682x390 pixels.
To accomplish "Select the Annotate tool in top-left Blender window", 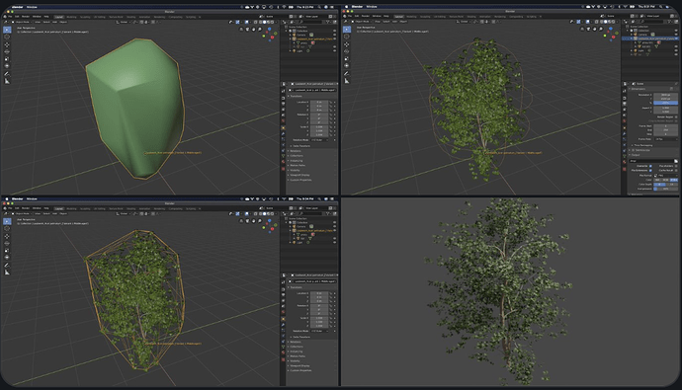I will (7, 74).
